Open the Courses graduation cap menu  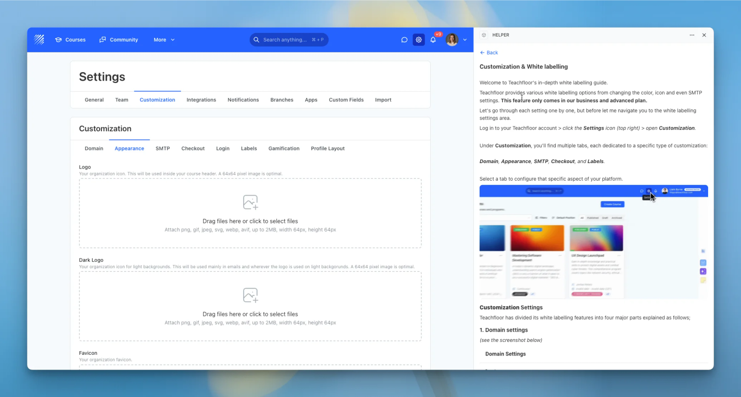coord(70,40)
